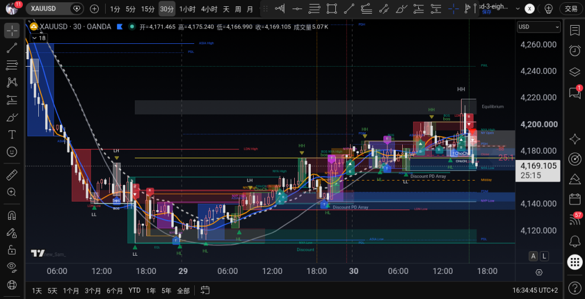The height and width of the screenshot is (299, 585).
Task: Open chart settings gear on time axis
Action: [x=539, y=272]
